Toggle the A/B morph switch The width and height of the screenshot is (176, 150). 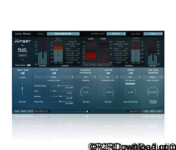tap(88, 112)
